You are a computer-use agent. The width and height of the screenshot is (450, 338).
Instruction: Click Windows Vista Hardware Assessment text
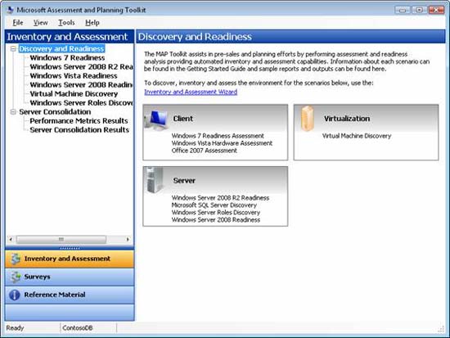point(222,143)
